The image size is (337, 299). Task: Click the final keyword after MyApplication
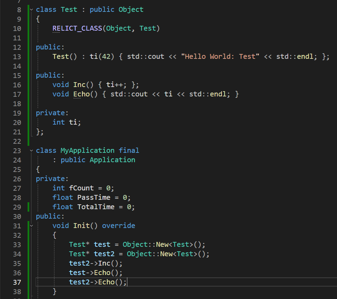coord(129,151)
